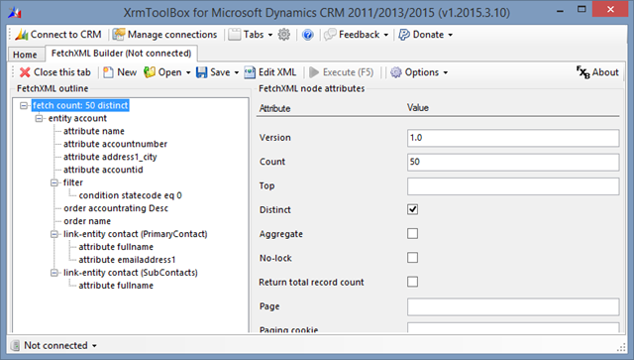The width and height of the screenshot is (634, 360).
Task: Collapse the entity account node
Action: pyautogui.click(x=40, y=119)
